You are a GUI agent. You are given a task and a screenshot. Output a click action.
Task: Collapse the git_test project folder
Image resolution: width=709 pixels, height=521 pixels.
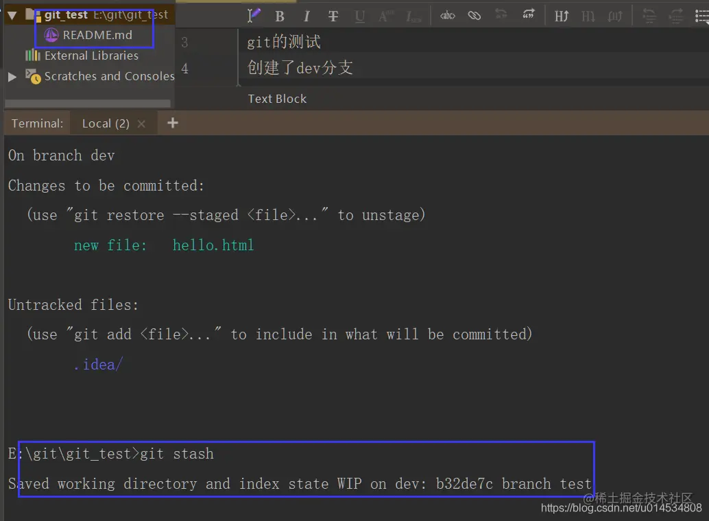click(12, 16)
